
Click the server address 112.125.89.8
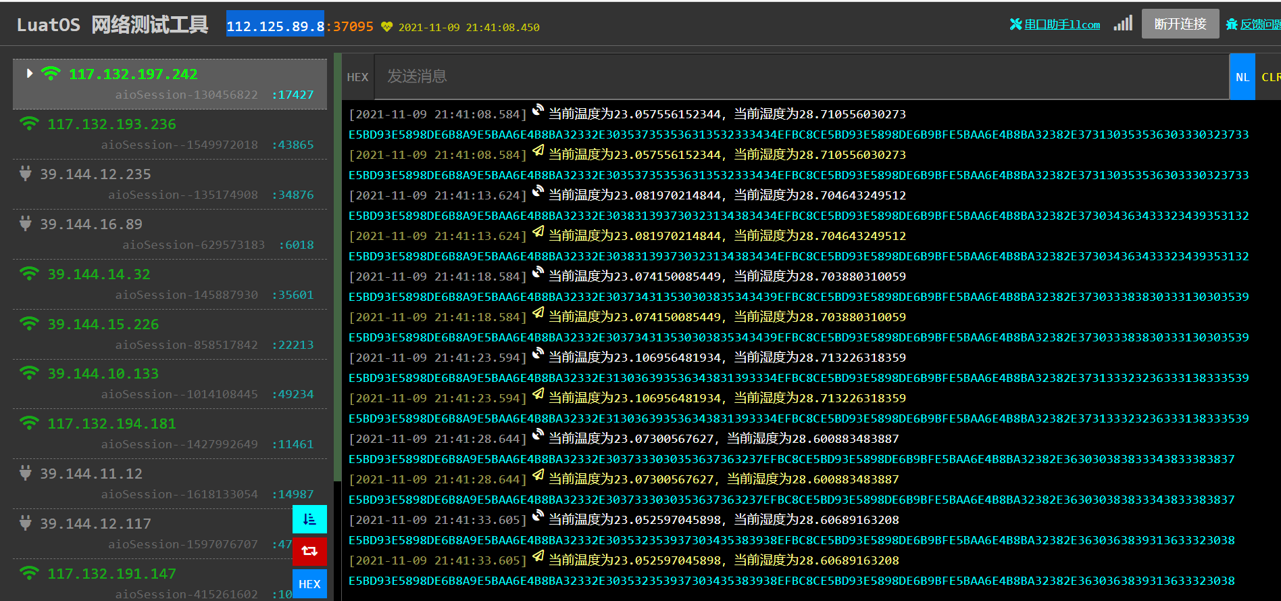[x=275, y=26]
